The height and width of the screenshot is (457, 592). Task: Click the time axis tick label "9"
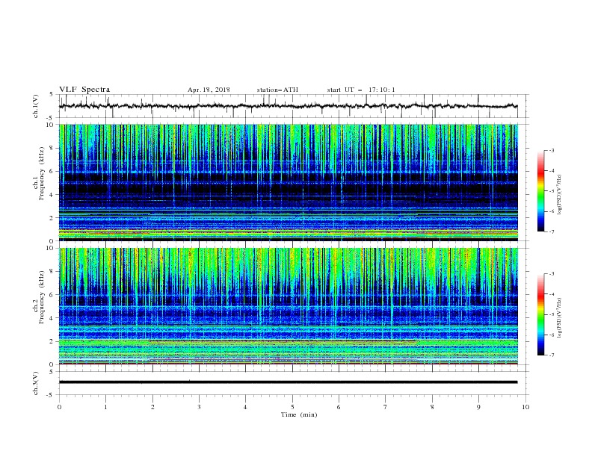478,407
